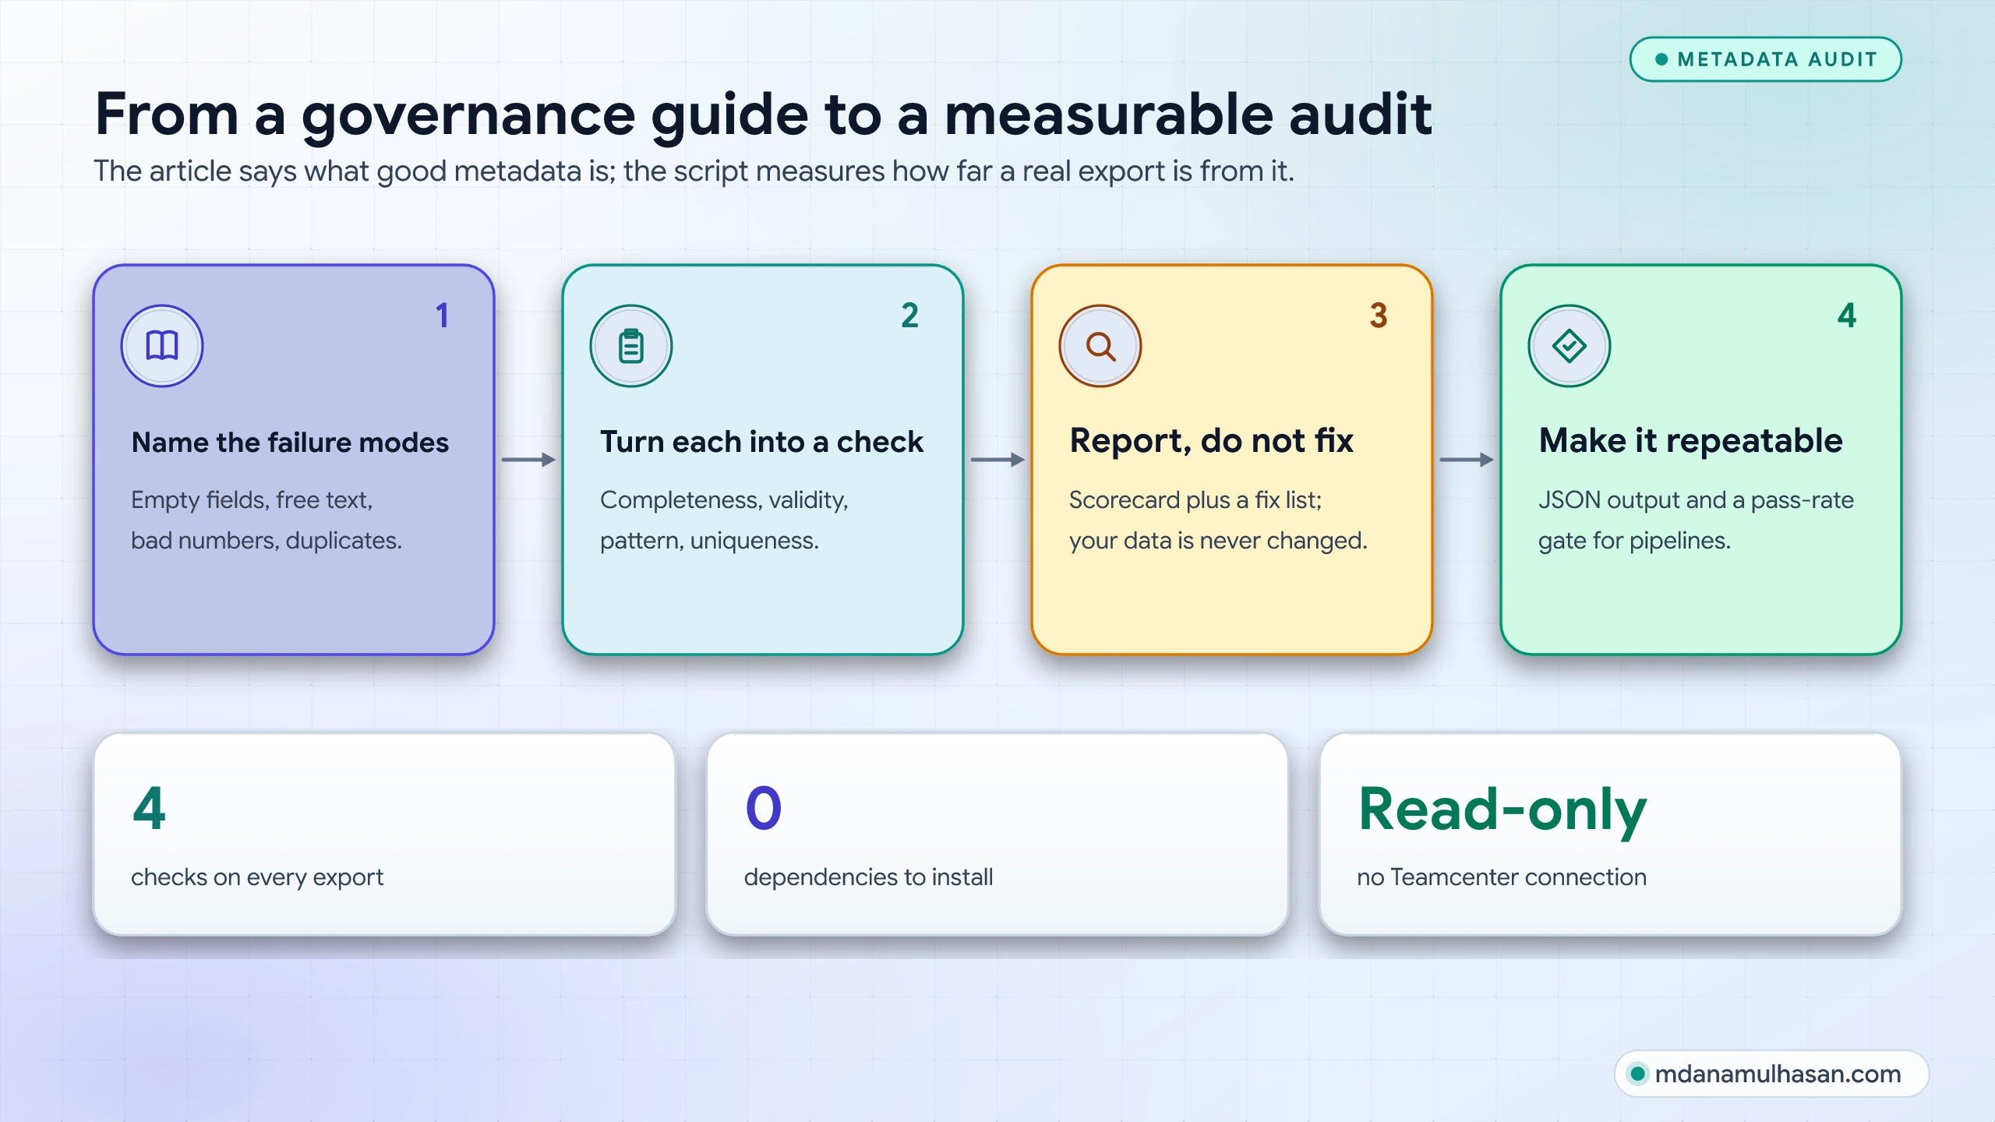Click the green dot beside mdanamulhasan.com

1638,1074
